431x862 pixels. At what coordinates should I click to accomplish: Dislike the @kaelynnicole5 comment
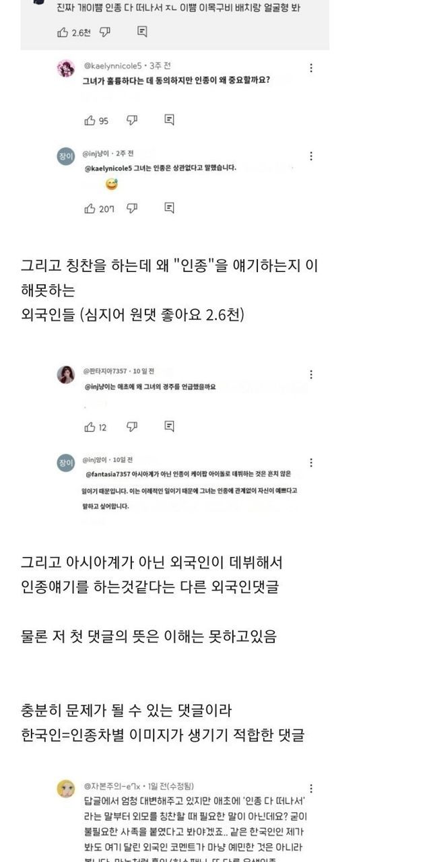[132, 121]
